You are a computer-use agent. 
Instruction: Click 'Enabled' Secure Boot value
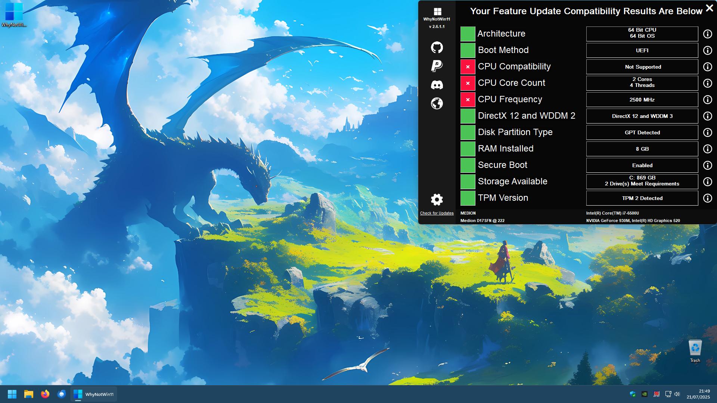click(642, 165)
